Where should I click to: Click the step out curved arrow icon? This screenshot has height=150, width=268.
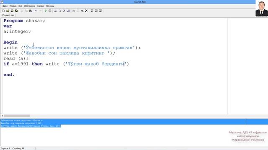coord(64,11)
